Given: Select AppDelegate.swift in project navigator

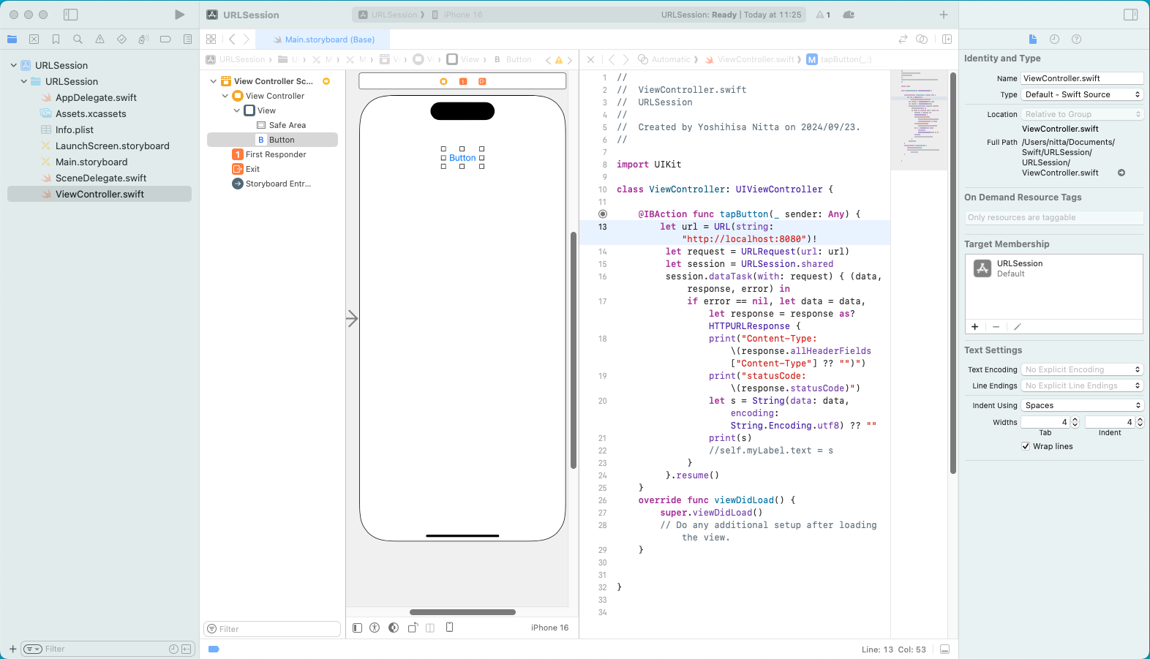Looking at the screenshot, I should (x=96, y=97).
